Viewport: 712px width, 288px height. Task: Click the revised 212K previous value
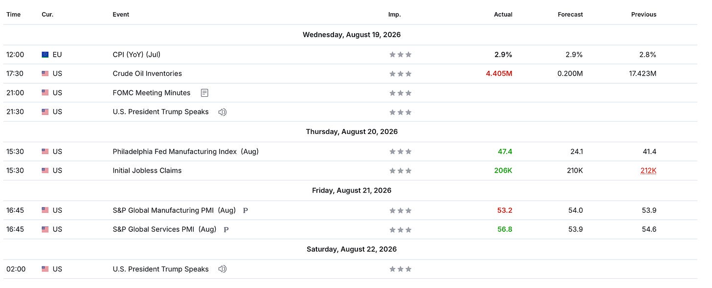(648, 171)
